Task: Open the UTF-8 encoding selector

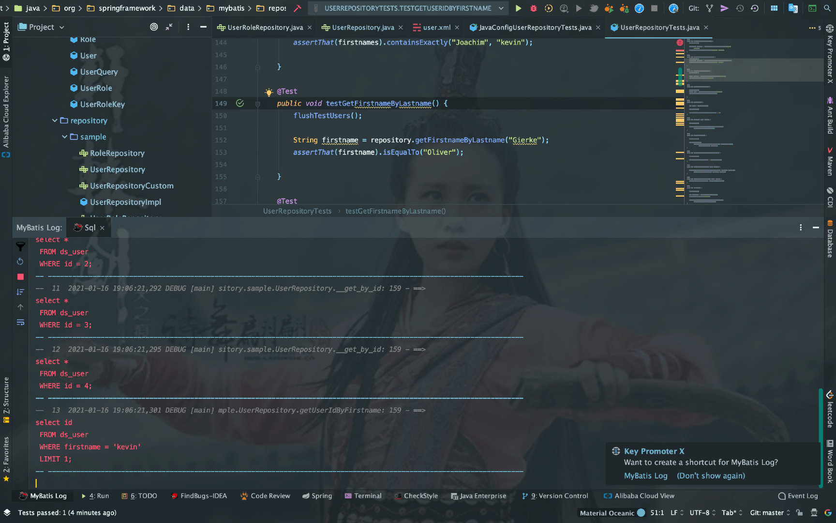Action: [x=702, y=513]
